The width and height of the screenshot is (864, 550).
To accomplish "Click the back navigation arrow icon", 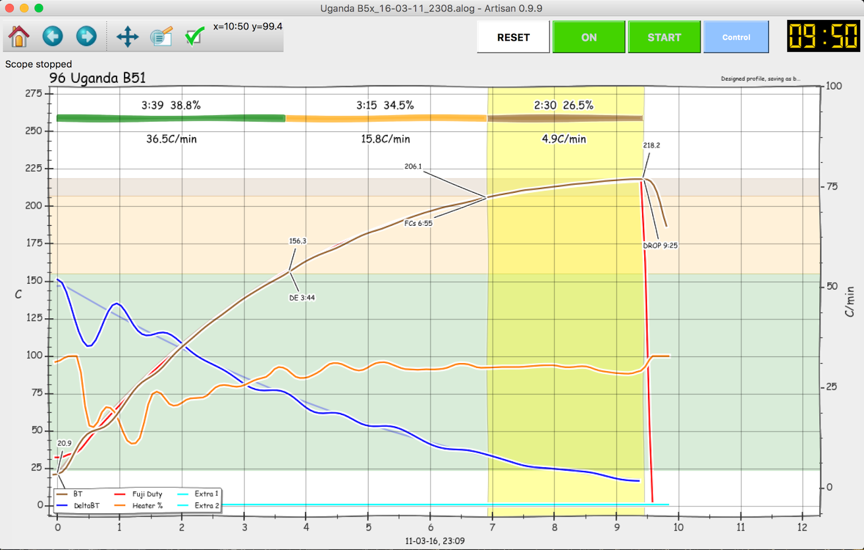I will coord(52,36).
